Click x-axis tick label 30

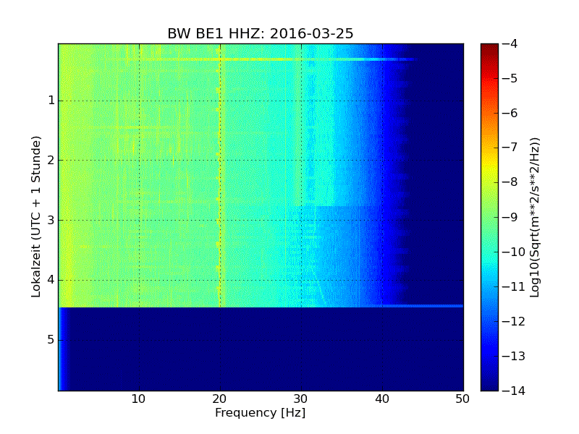point(301,399)
